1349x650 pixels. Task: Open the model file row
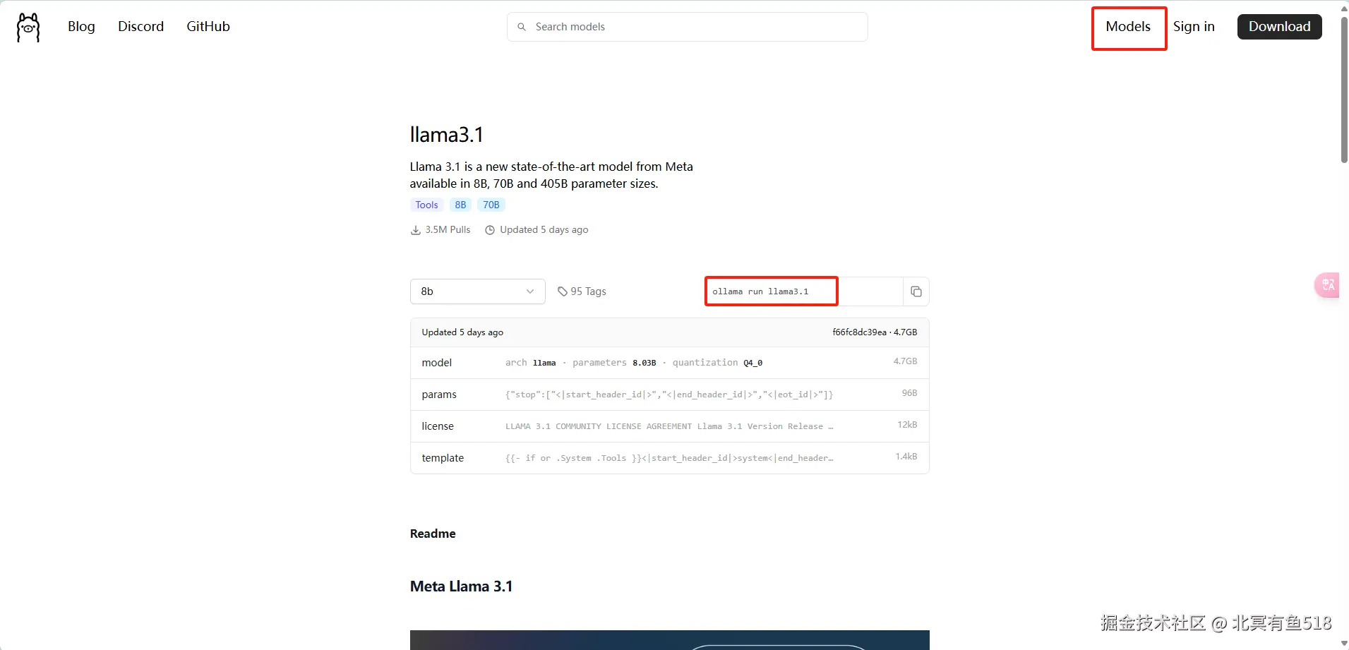669,363
